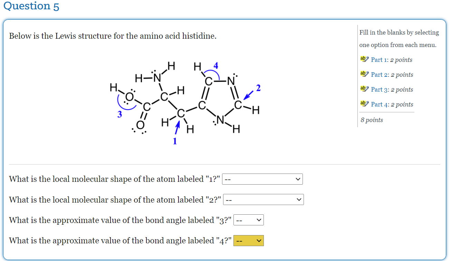The height and width of the screenshot is (261, 450).
Task: Click the chevron on the angle 3 dropdown
Action: point(260,220)
